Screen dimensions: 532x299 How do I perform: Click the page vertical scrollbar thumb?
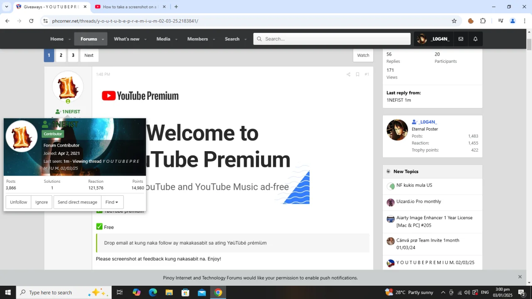click(529, 44)
